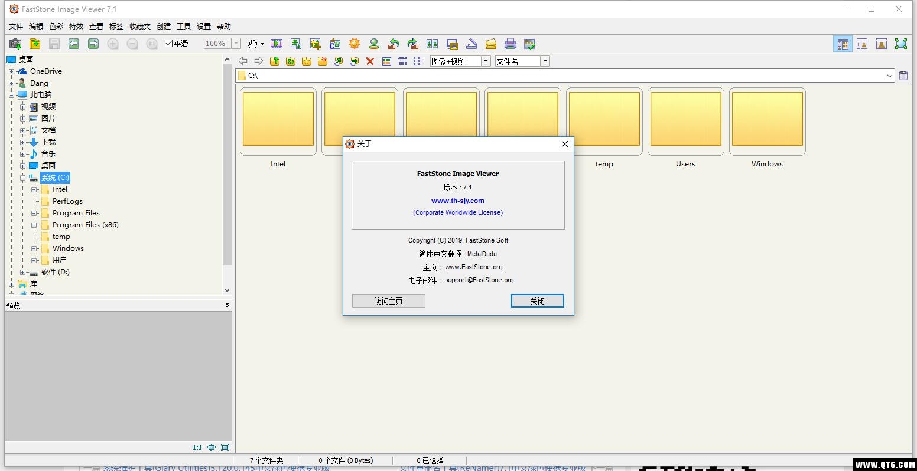Click the CB-labeled toolbar icon

point(335,44)
